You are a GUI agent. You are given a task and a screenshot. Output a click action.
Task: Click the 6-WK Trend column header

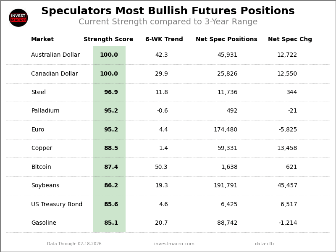pos(164,39)
